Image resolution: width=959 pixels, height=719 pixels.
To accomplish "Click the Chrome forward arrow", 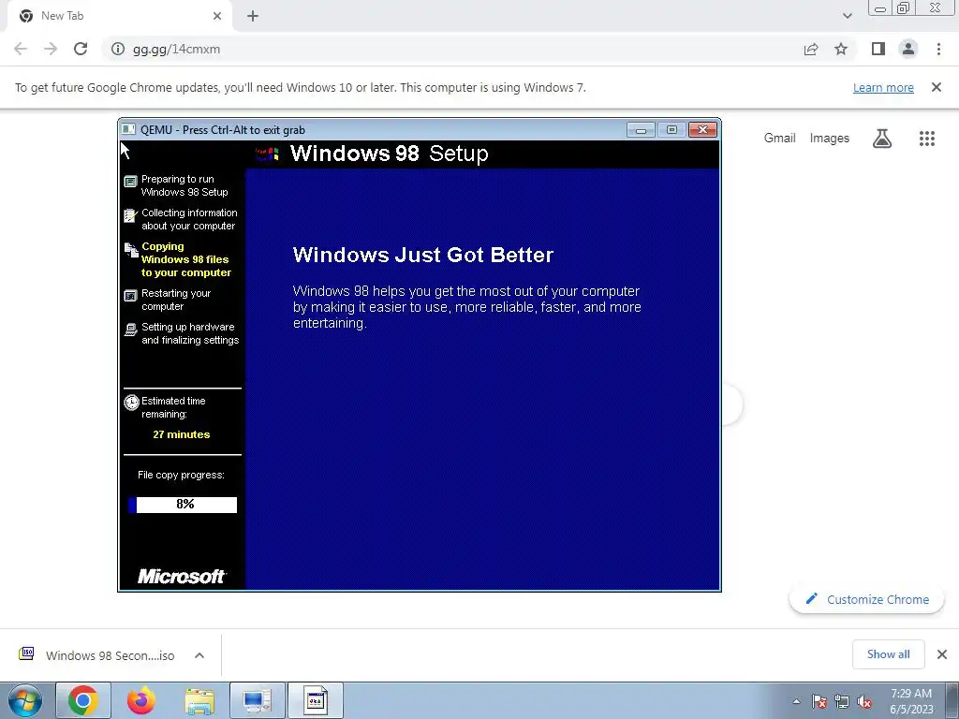I will click(x=51, y=49).
